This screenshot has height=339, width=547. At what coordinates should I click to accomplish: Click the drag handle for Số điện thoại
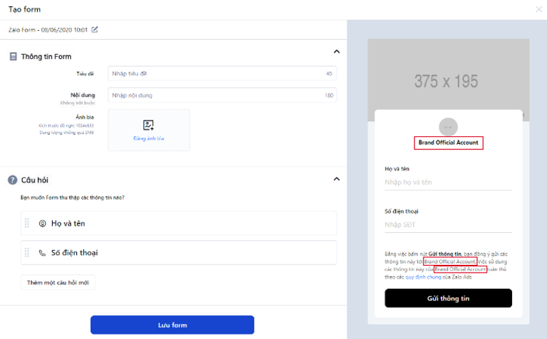27,253
